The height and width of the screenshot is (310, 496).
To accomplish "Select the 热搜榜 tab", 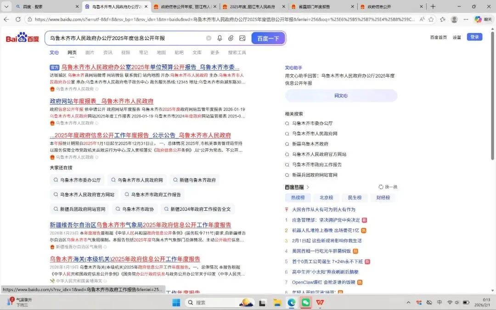I will click(x=298, y=197).
